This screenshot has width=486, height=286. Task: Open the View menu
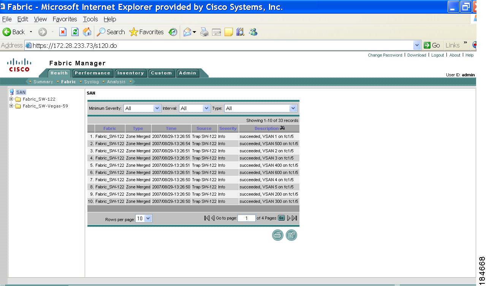(x=40, y=19)
